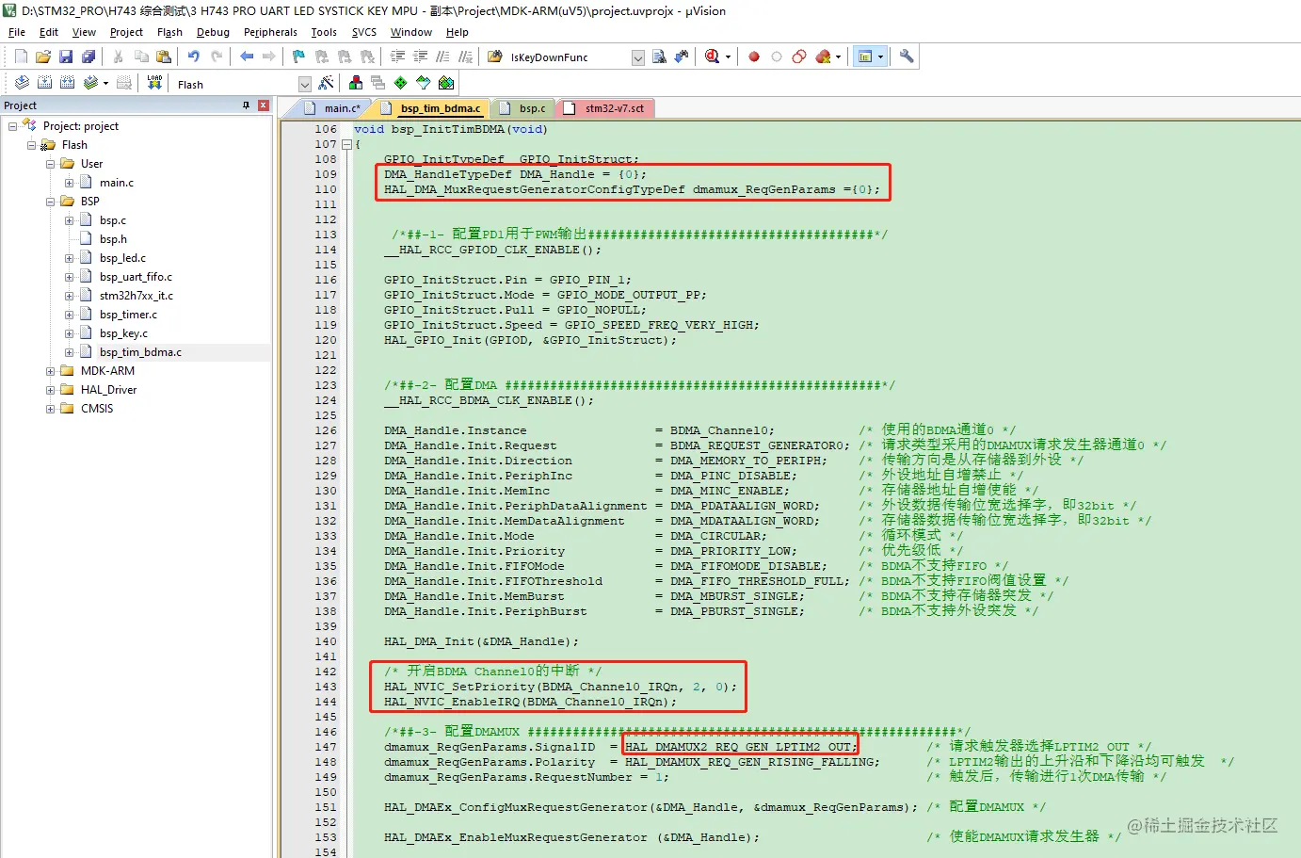Insert a breakpoint with the red circle icon
The width and height of the screenshot is (1301, 858).
[754, 57]
